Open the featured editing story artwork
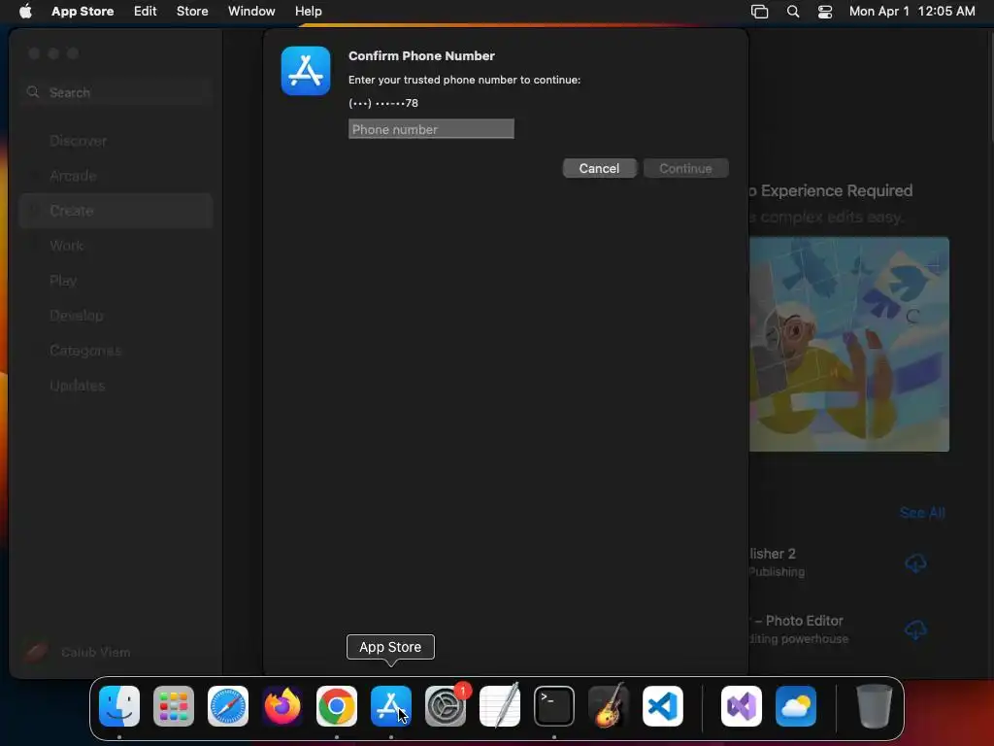The width and height of the screenshot is (994, 746). 848,345
